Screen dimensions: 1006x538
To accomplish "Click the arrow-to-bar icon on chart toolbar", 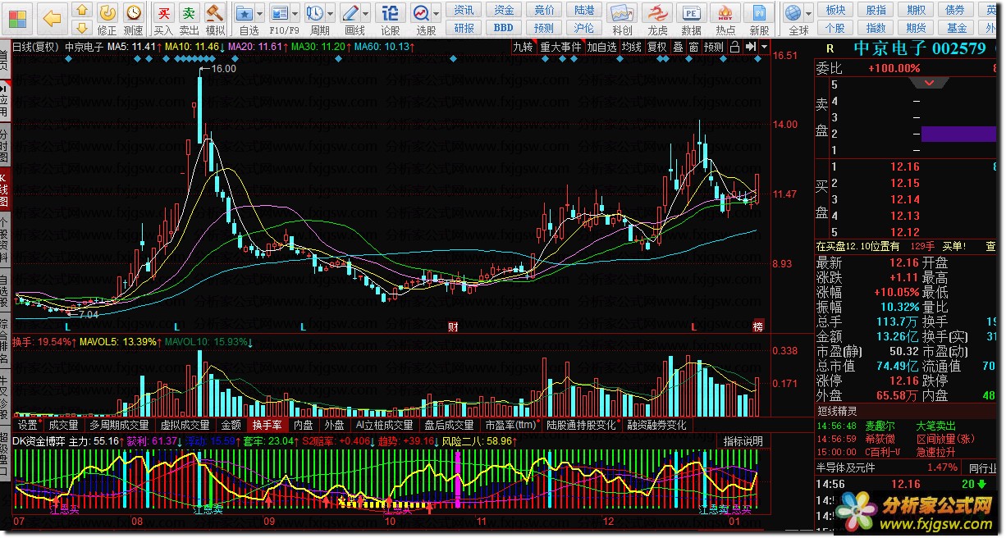I will click(751, 47).
